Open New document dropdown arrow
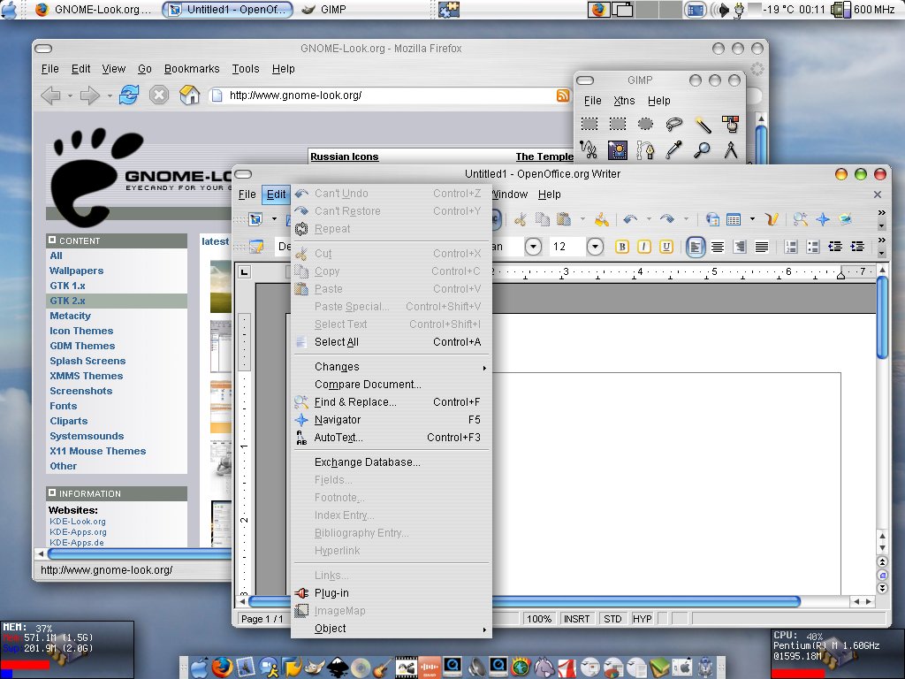Screen dimensions: 905x679 point(274,219)
